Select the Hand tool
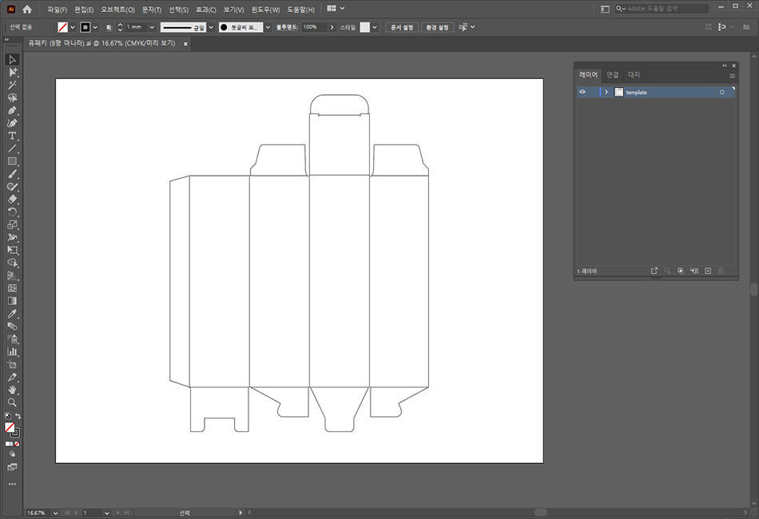 pyautogui.click(x=12, y=390)
